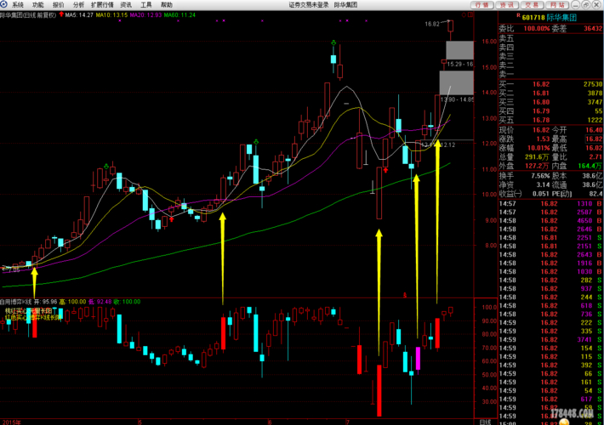The image size is (604, 425).
Task: Click the 证券交易未登录 title text
Action: click(x=309, y=4)
